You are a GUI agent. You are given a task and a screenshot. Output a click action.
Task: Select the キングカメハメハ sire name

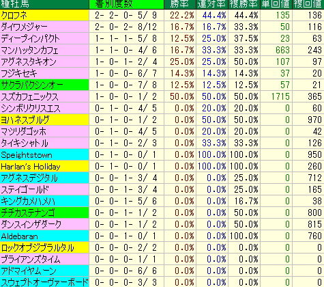(x=28, y=201)
